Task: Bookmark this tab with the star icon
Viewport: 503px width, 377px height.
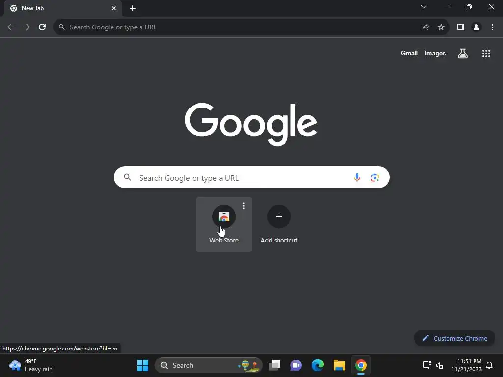Action: pos(441,27)
